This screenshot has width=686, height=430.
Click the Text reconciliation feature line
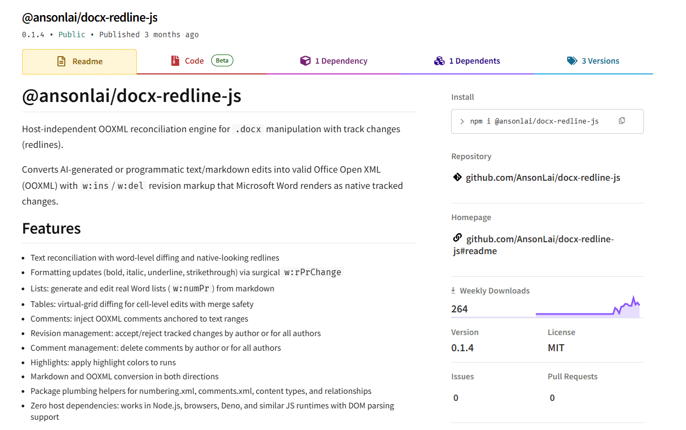coord(155,258)
